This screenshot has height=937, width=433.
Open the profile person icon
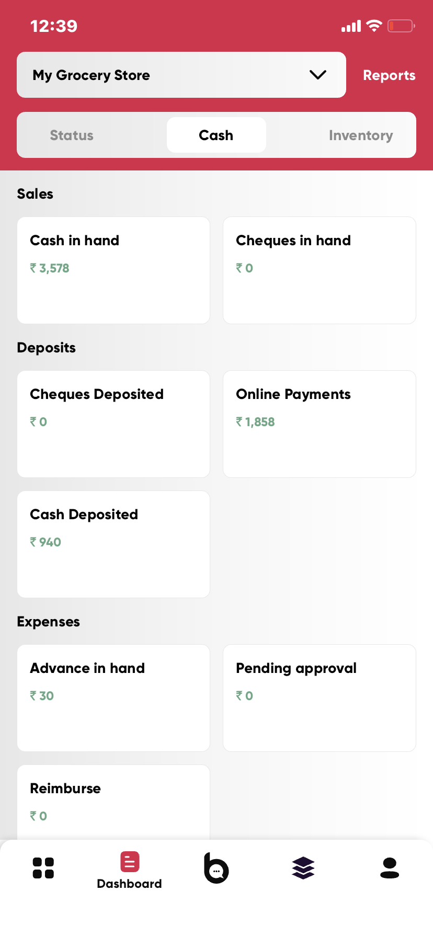(390, 868)
